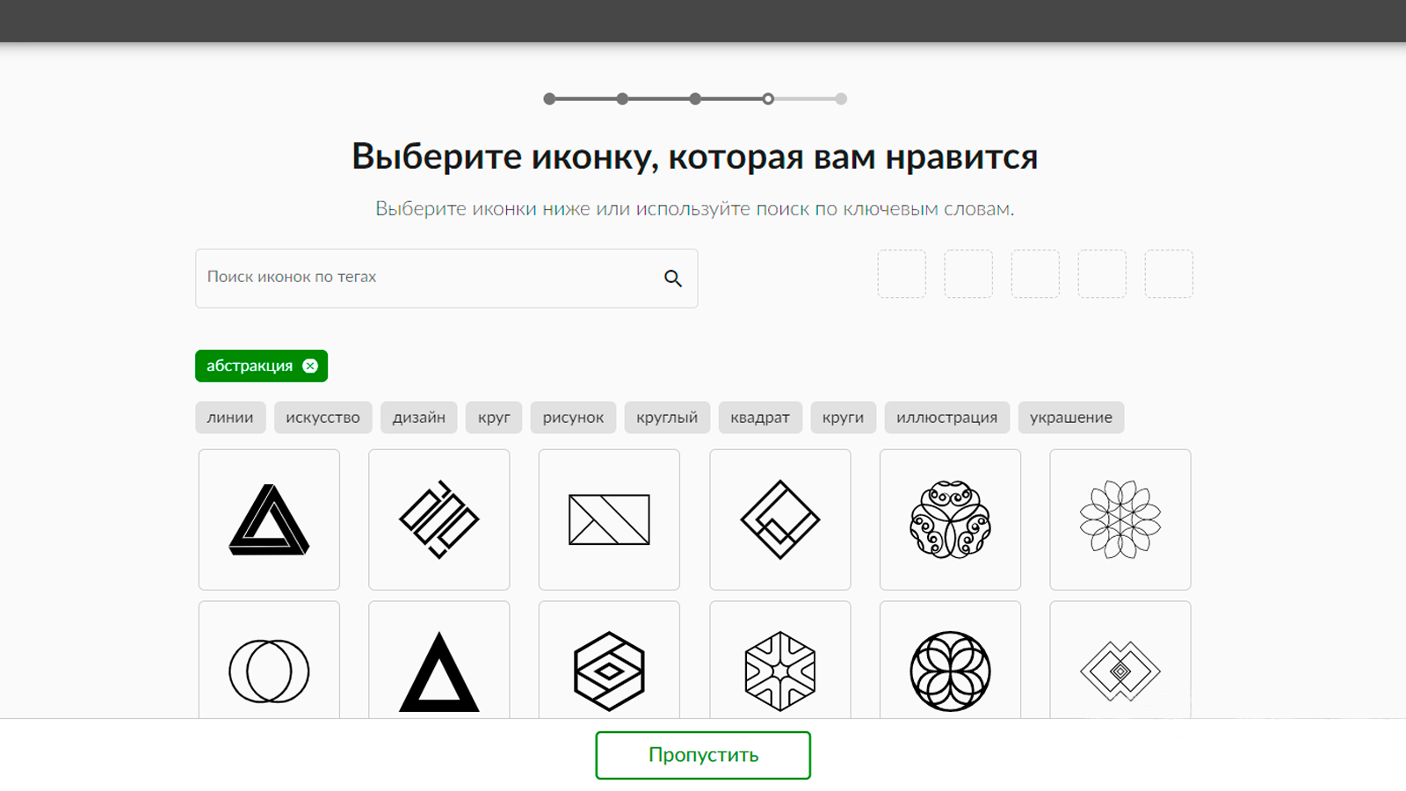Pick the rectangle with diagonal lines icon
Image resolution: width=1406 pixels, height=791 pixels.
(x=609, y=519)
